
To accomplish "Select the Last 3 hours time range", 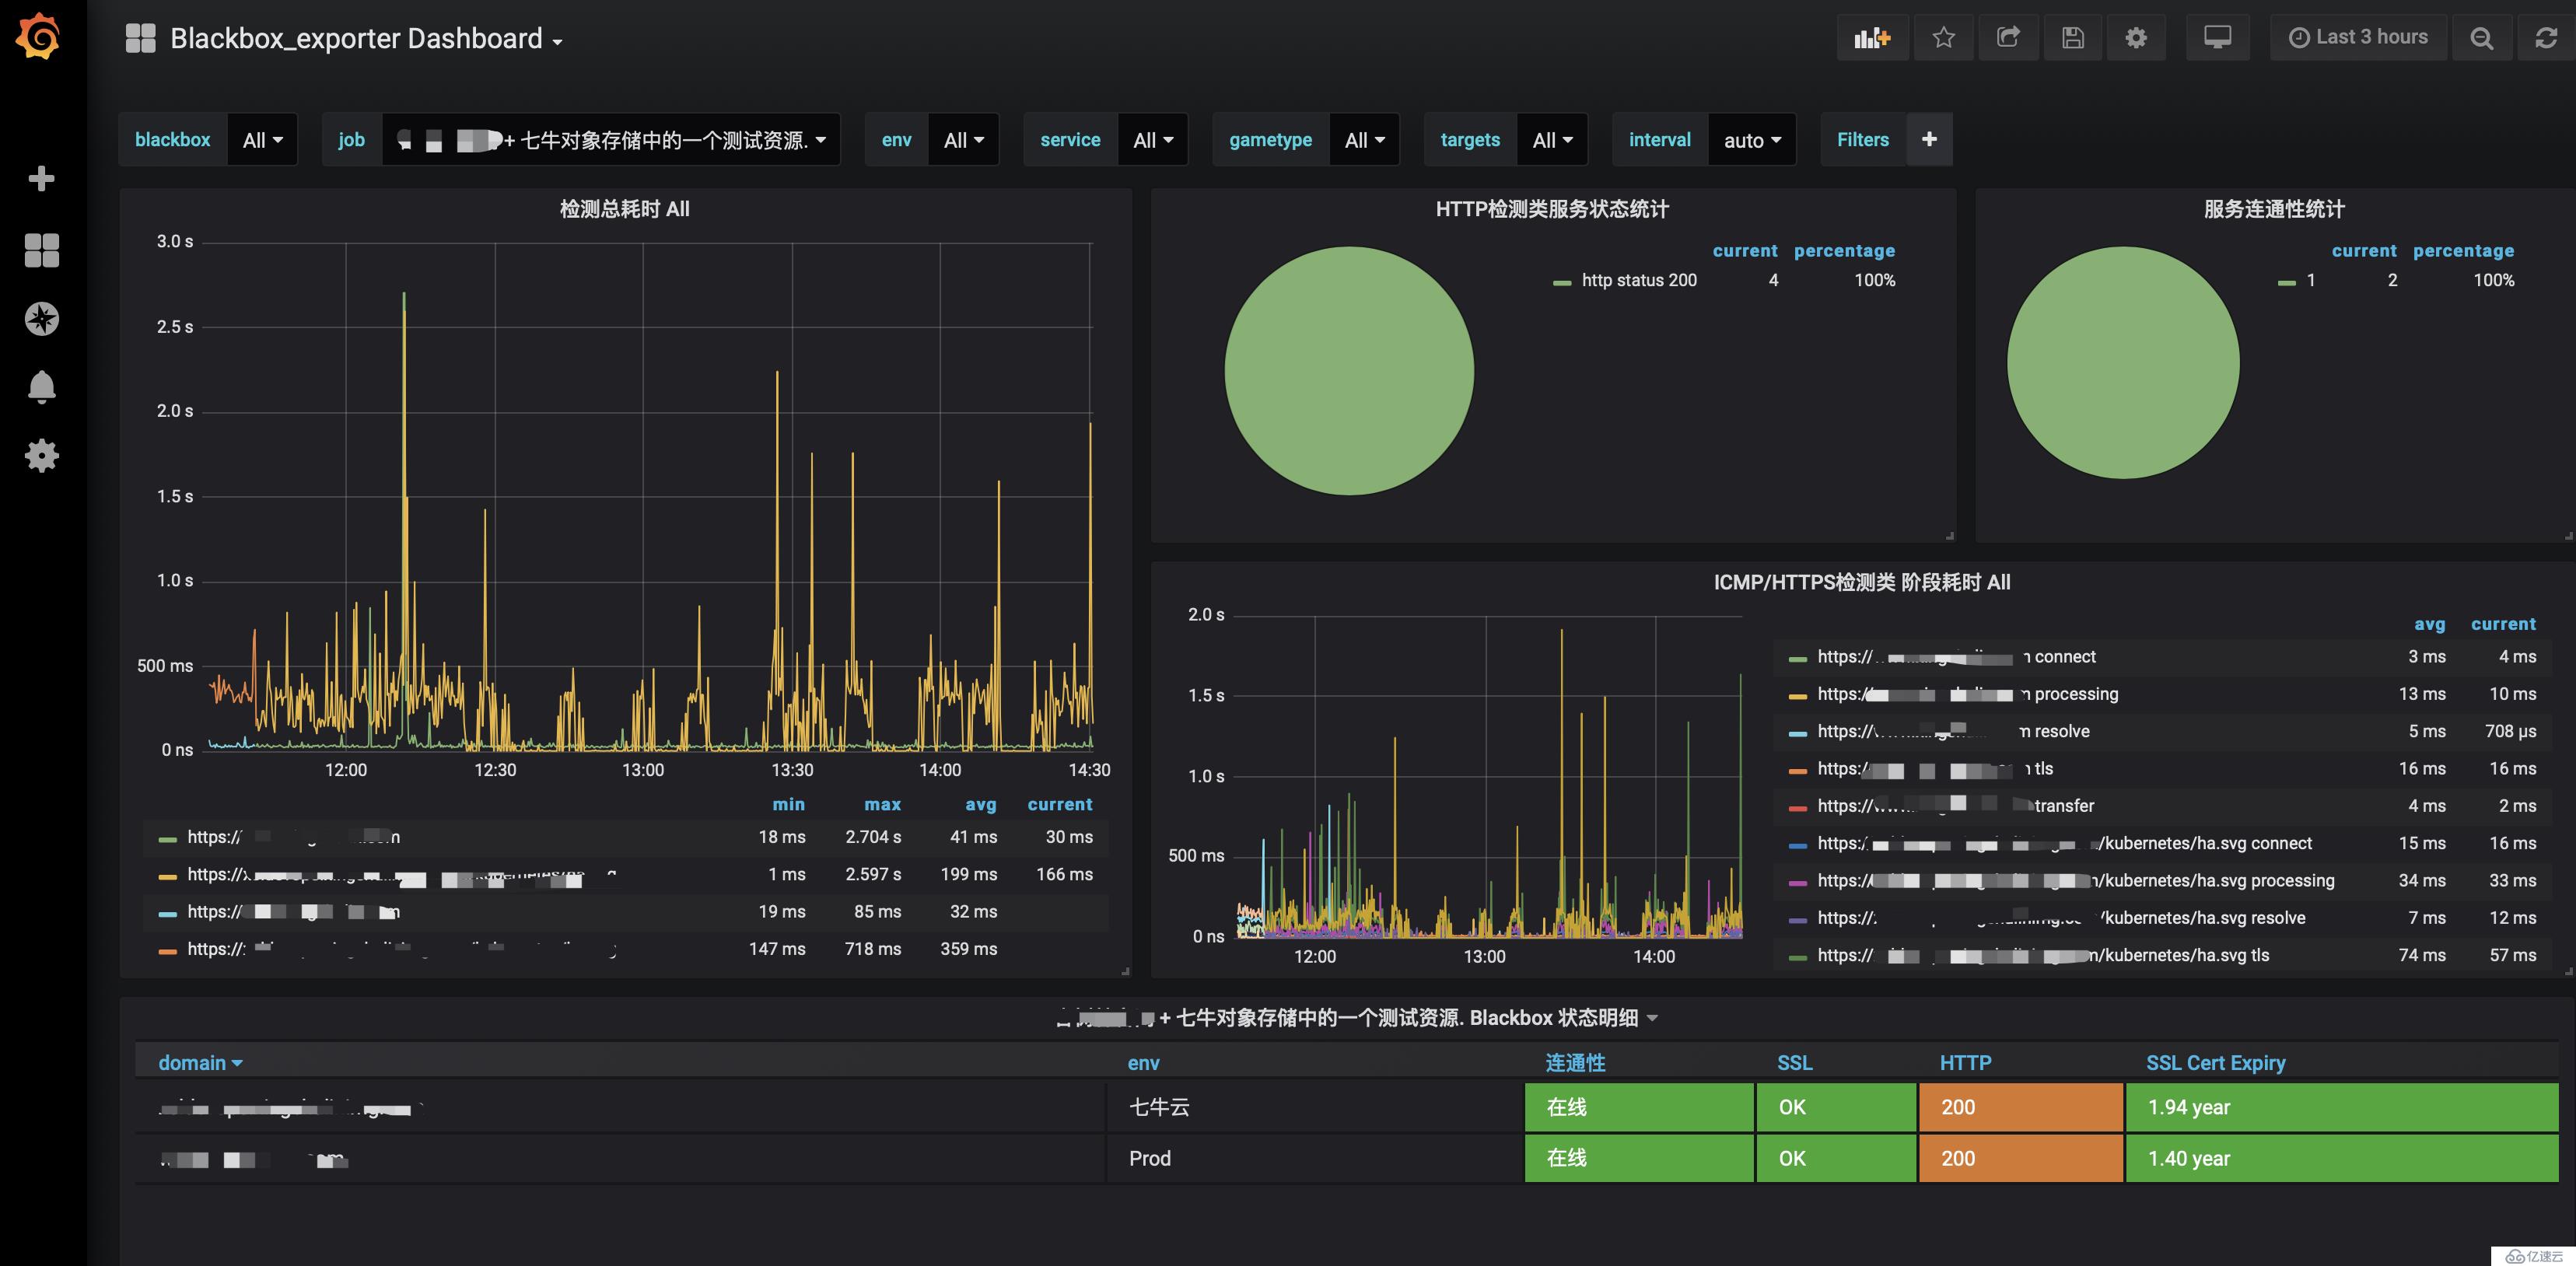I will (2359, 36).
